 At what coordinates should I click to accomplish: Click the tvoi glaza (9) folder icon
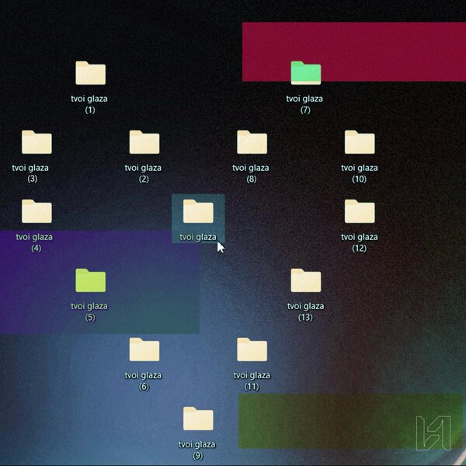point(198,419)
